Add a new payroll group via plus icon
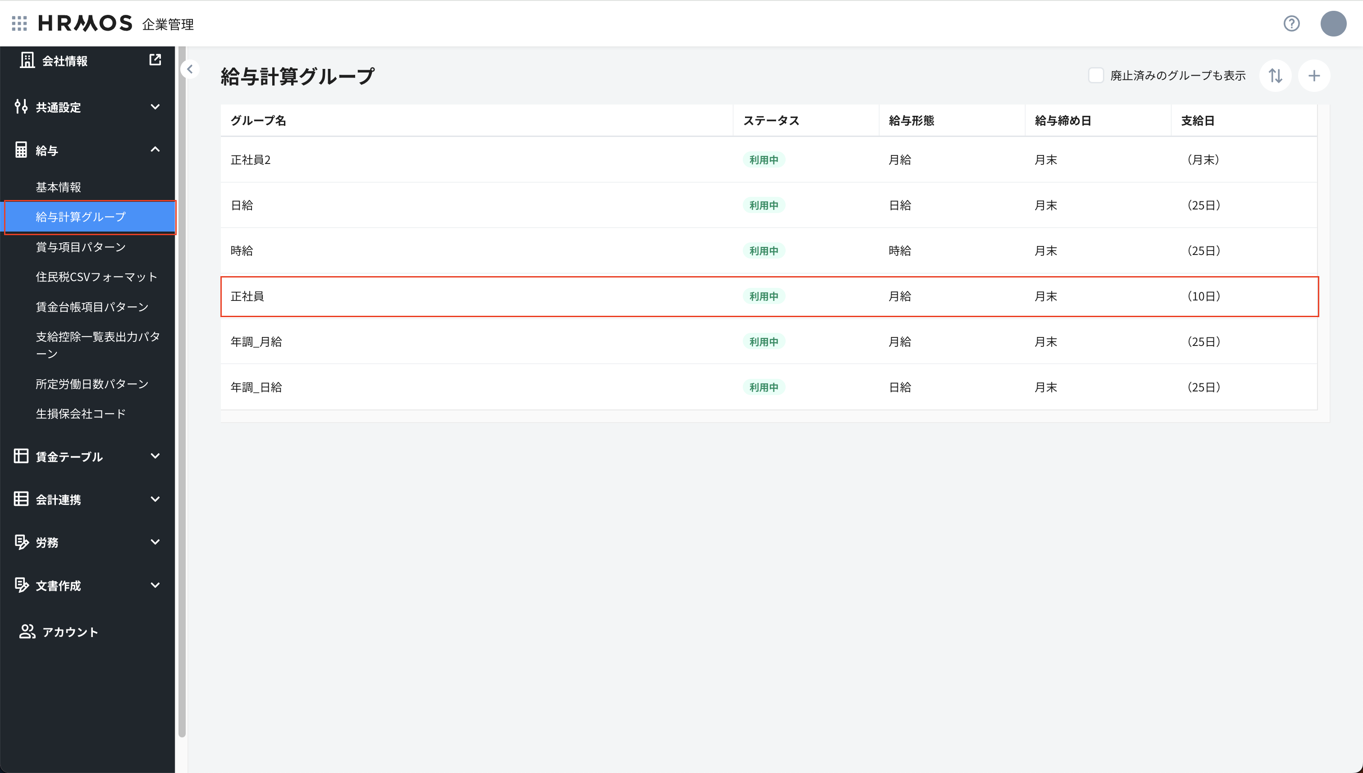 pyautogui.click(x=1314, y=75)
